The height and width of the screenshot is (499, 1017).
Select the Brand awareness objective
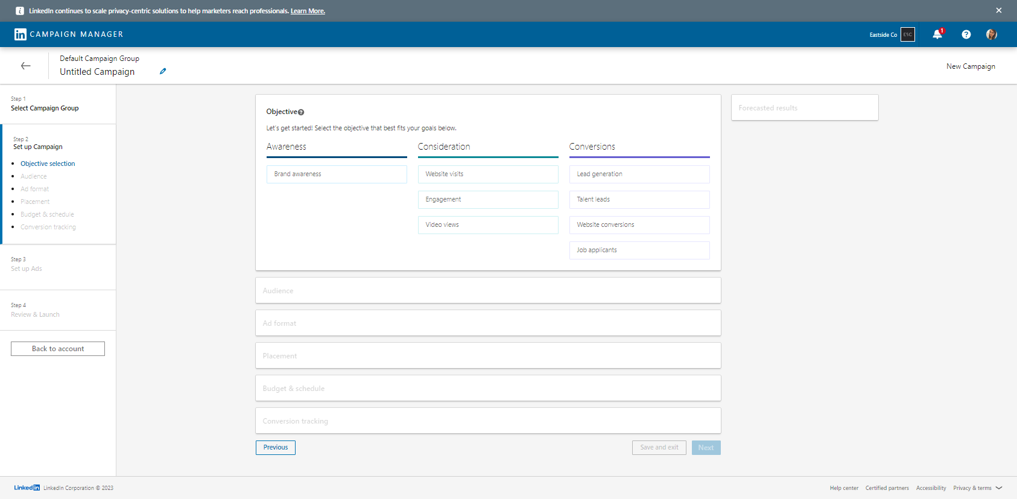pyautogui.click(x=337, y=174)
